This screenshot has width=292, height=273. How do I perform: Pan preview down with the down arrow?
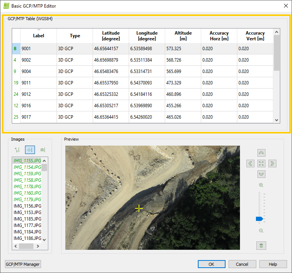261,174
